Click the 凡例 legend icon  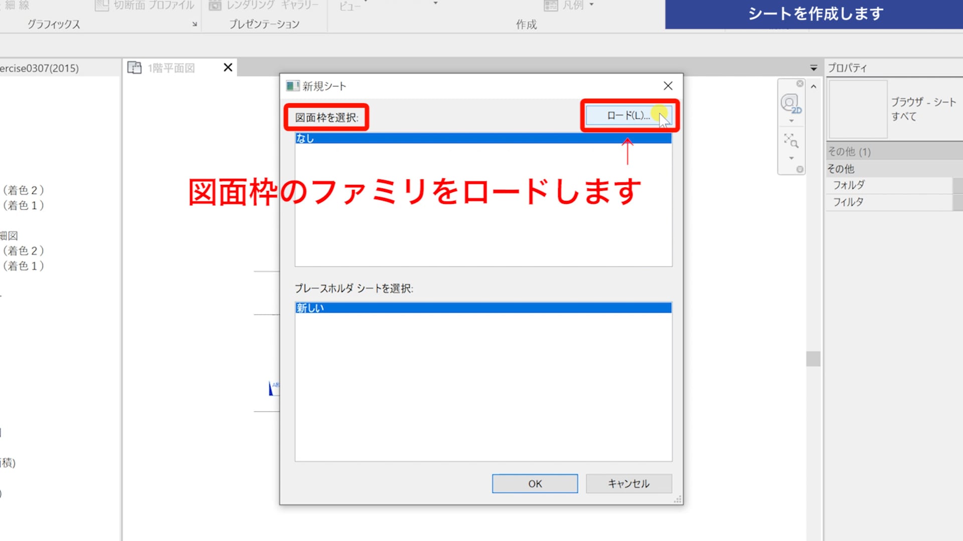coord(551,6)
